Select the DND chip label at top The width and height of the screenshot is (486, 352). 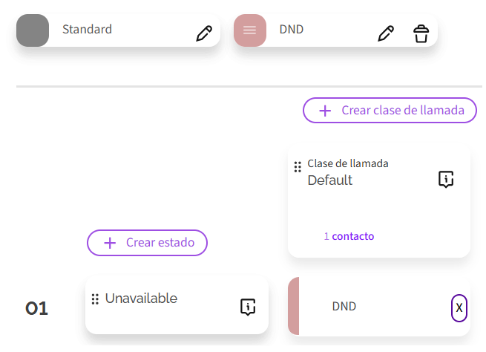[292, 30]
